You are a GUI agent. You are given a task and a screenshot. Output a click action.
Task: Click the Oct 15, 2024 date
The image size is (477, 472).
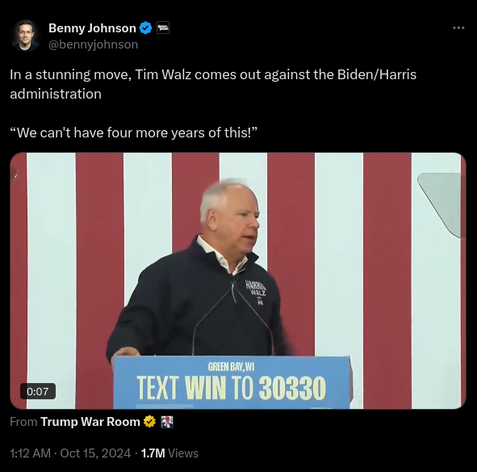click(95, 453)
